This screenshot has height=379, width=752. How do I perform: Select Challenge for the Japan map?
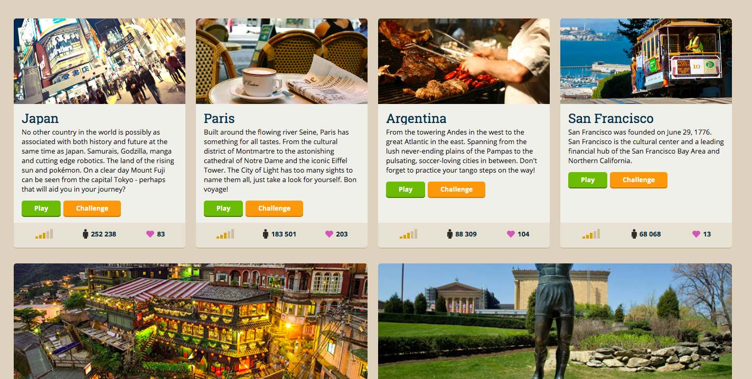pos(92,209)
